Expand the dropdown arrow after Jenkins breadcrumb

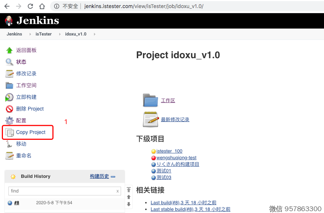(30, 34)
